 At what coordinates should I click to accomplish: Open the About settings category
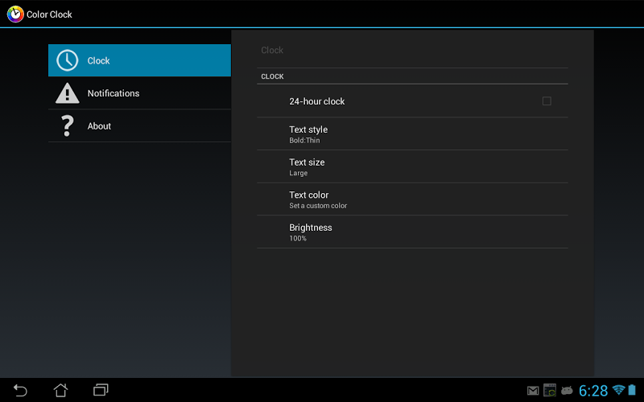coord(139,126)
